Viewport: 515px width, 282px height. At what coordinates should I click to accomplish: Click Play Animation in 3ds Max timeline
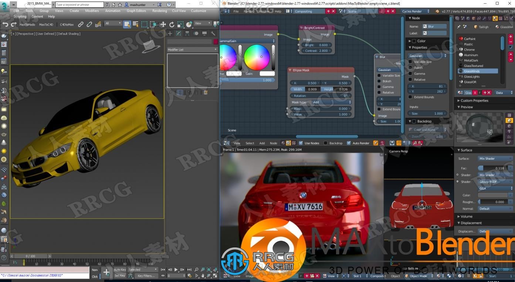click(176, 270)
